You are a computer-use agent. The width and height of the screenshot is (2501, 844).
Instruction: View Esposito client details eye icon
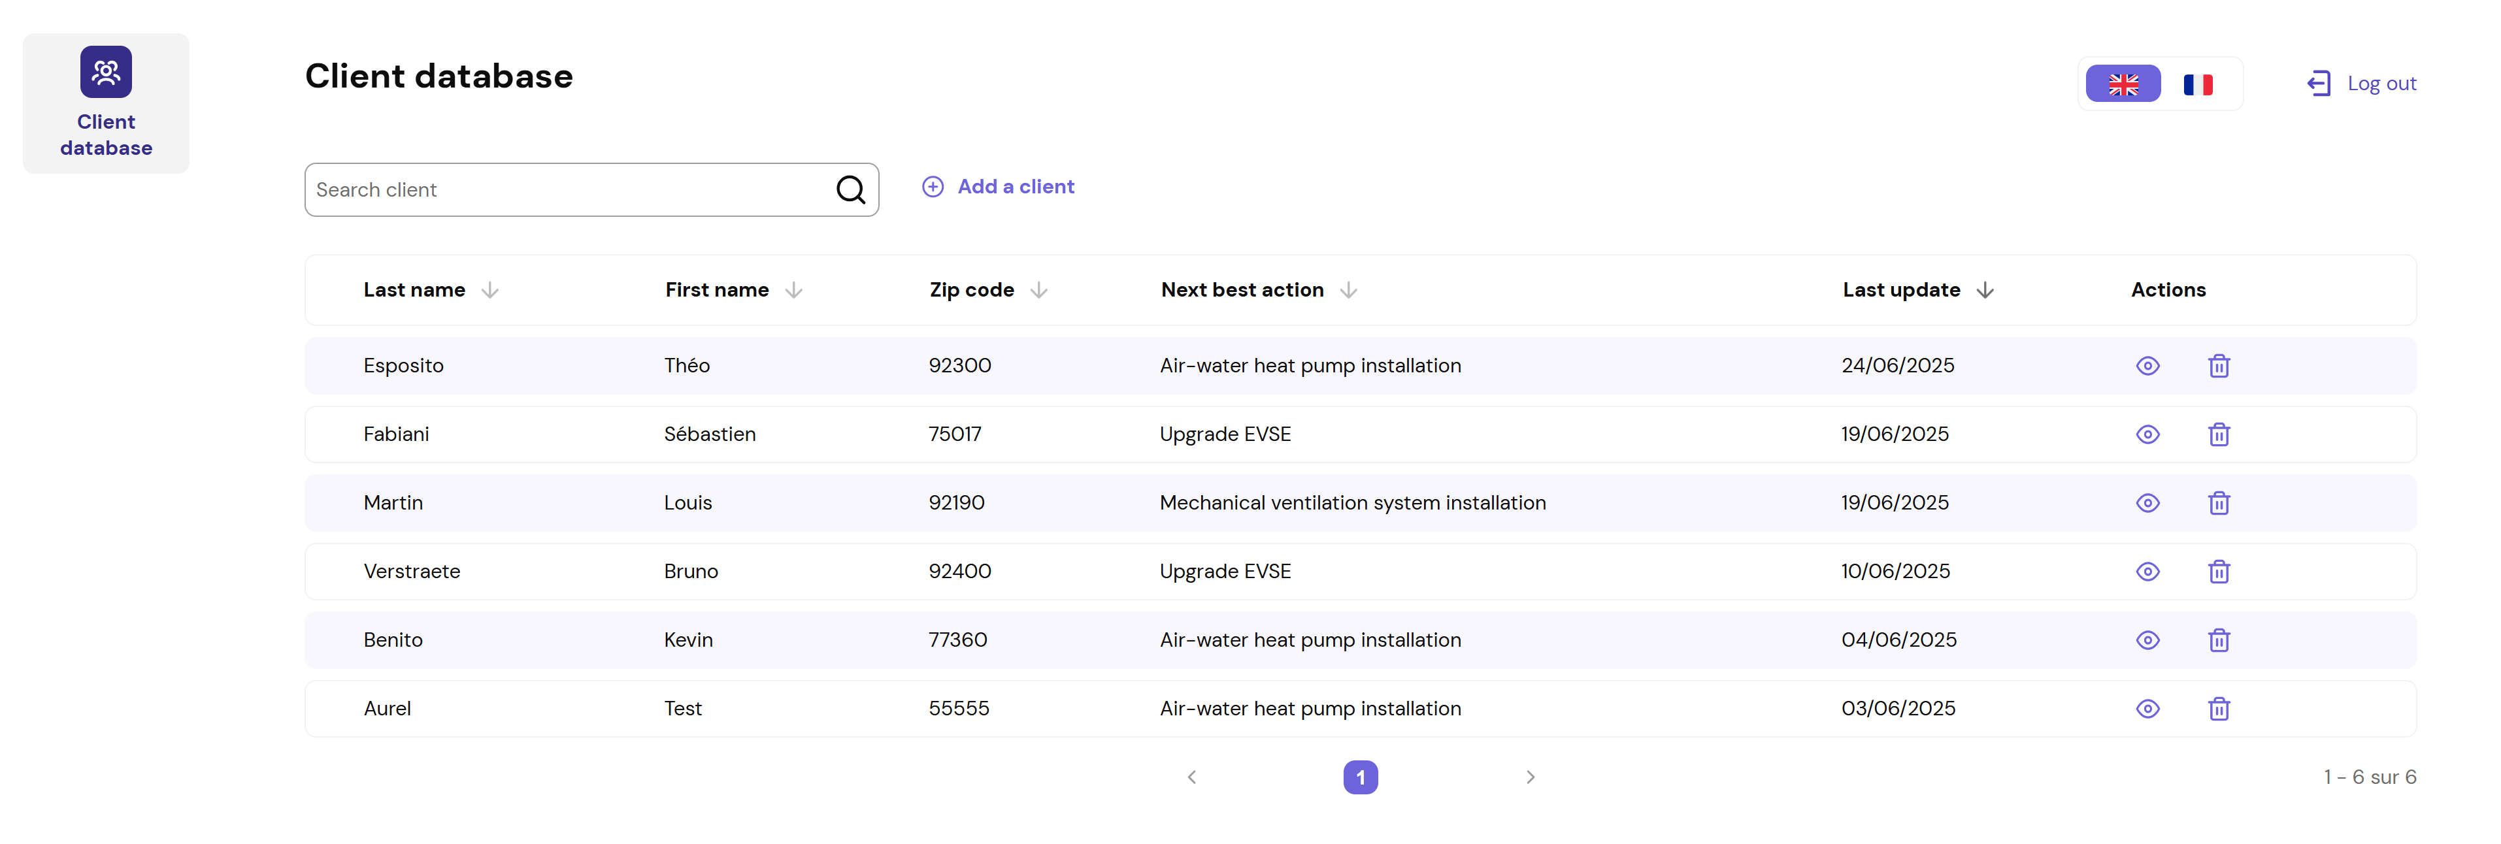2147,366
